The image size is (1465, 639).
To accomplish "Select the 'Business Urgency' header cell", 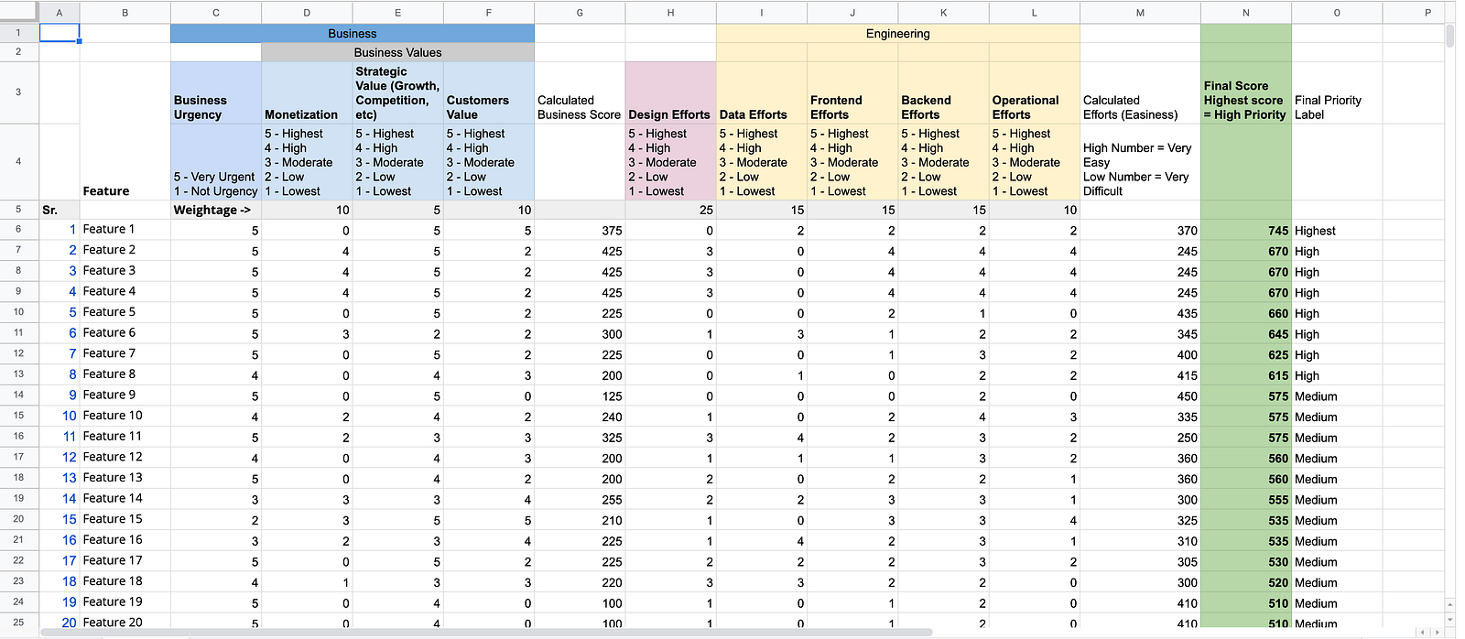I will tap(216, 92).
